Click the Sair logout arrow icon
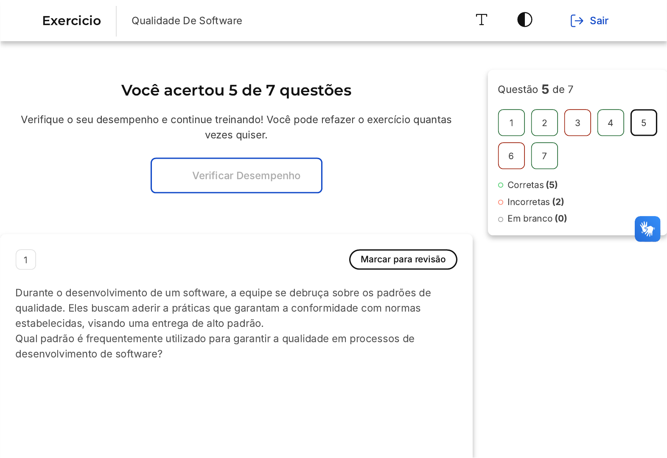The height and width of the screenshot is (458, 667). click(x=577, y=21)
